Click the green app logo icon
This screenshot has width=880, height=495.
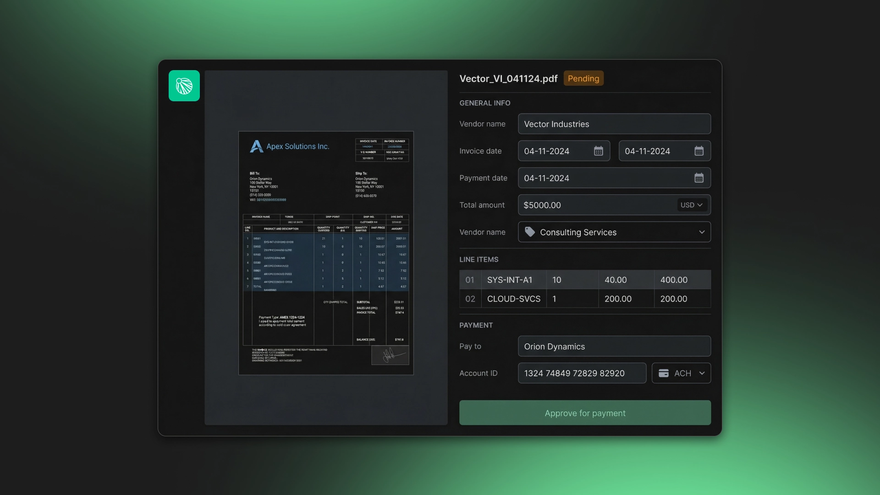(184, 86)
